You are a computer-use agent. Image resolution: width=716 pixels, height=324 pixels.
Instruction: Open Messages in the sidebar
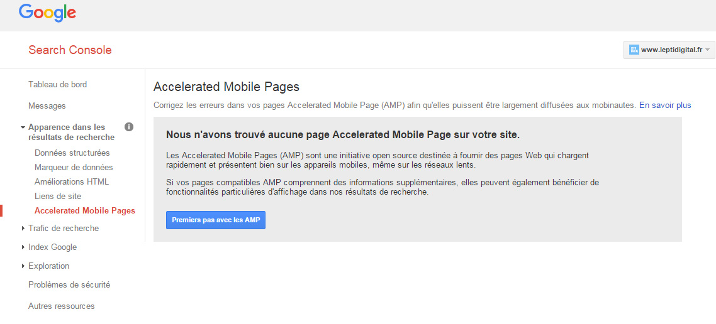(x=47, y=105)
